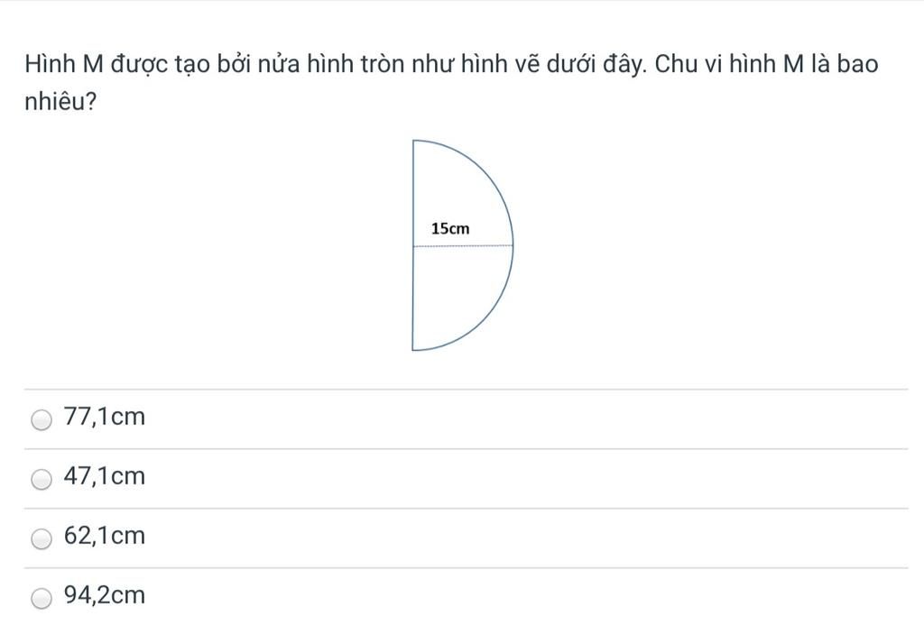Viewport: 924px width, 625px height.
Task: Click divider line between 62,1cm and 94,2cm
Action: (x=467, y=568)
